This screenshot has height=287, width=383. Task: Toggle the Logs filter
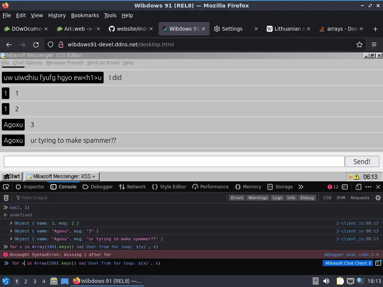(x=277, y=198)
